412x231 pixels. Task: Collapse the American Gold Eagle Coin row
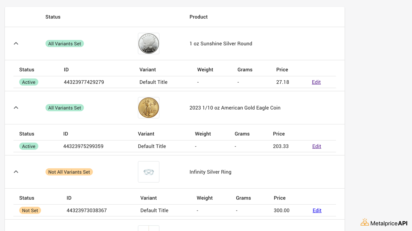point(16,108)
